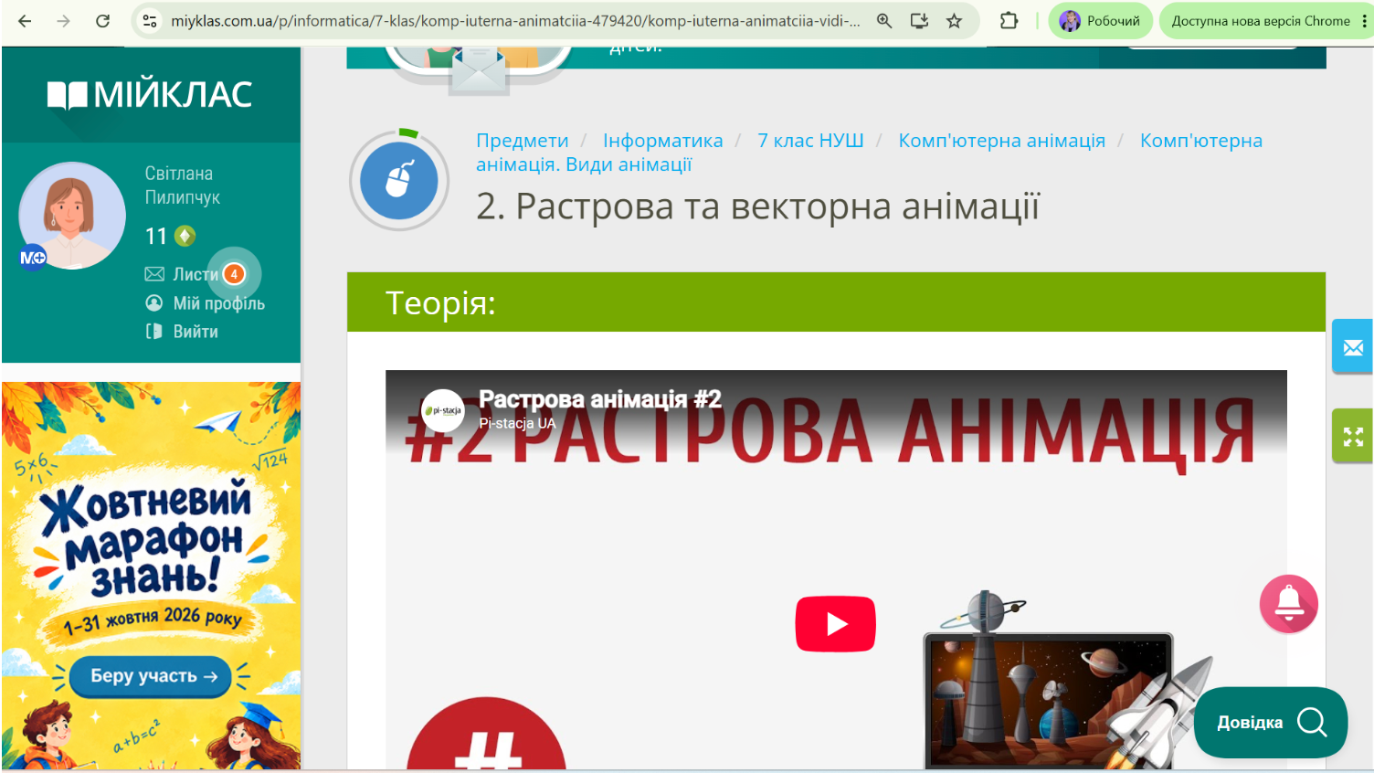Click the red YouTube play button
1374x773 pixels.
(x=835, y=623)
